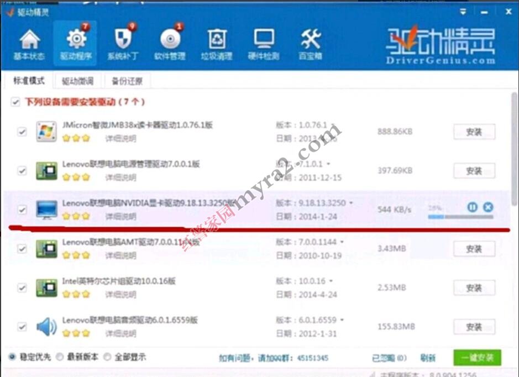Select the 全部显示 radio option
The image size is (519, 377).
point(107,357)
